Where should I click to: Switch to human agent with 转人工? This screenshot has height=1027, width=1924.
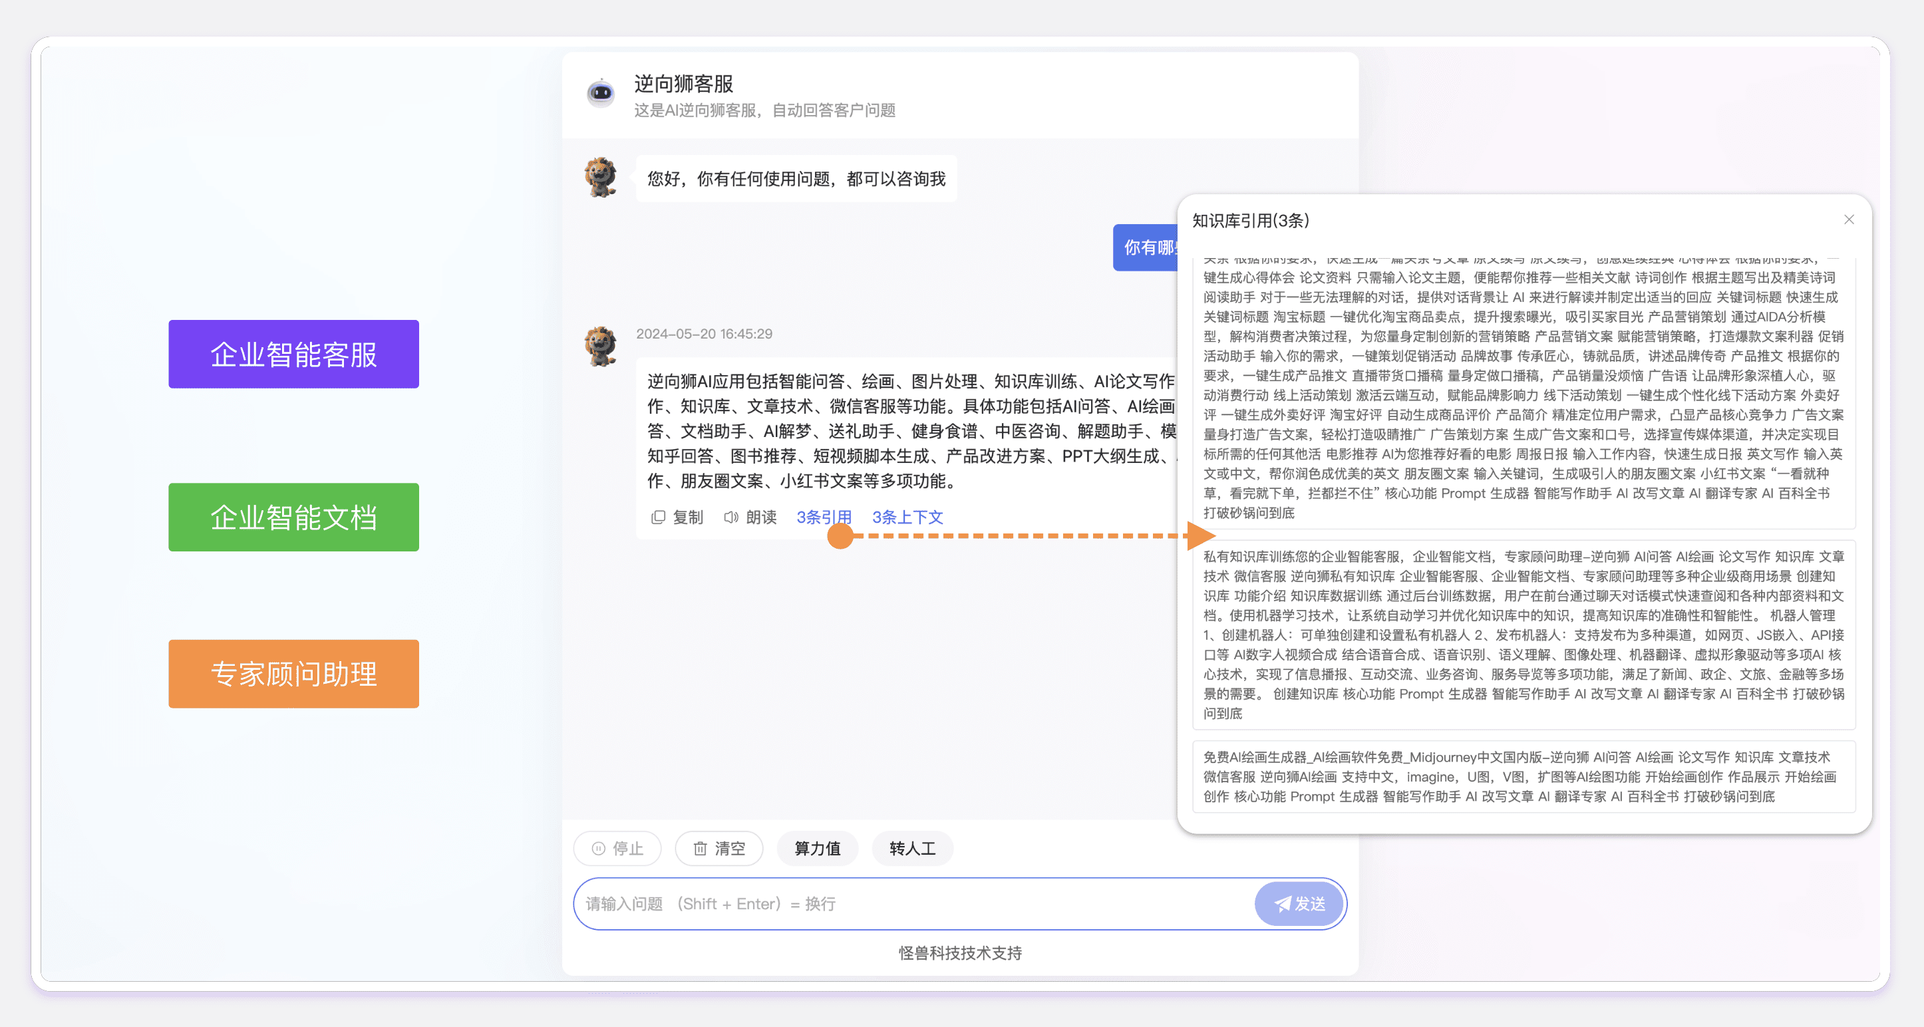pos(912,849)
